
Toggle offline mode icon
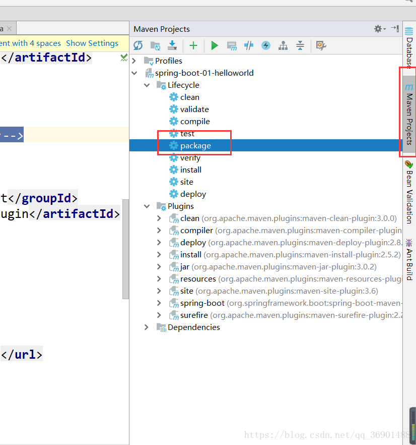coord(249,45)
